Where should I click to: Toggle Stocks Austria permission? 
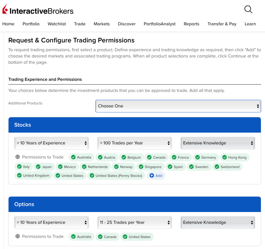point(107,158)
